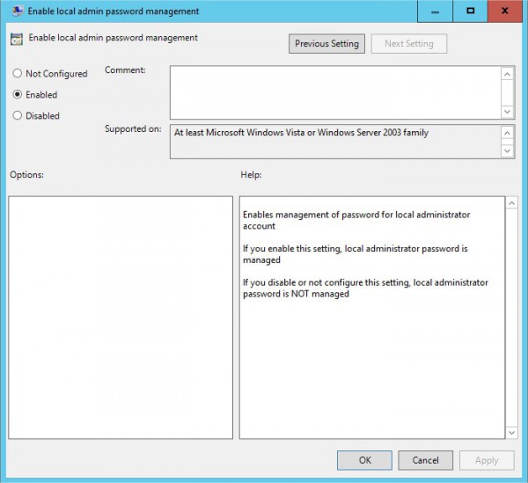
Task: Click the heading 'Enable local admin password management'
Action: tap(114, 38)
